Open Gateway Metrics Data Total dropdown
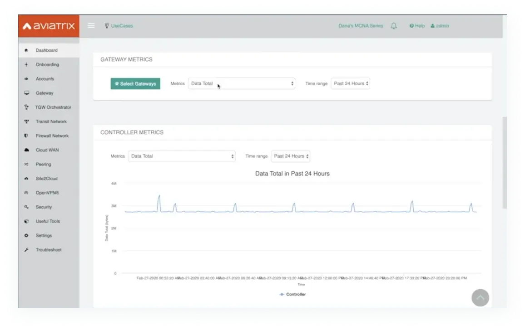The width and height of the screenshot is (525, 330). point(242,83)
